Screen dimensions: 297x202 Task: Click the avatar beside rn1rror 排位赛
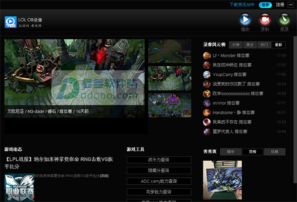(x=206, y=103)
